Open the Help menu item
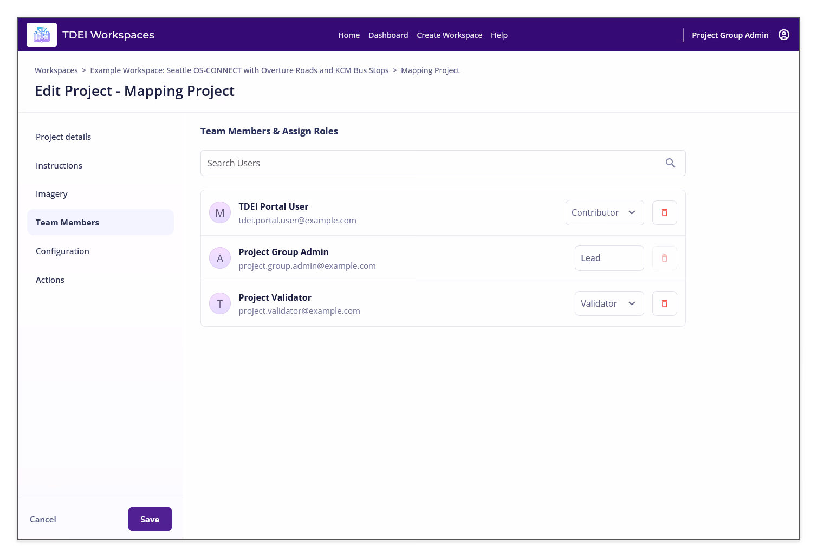 [x=499, y=35]
